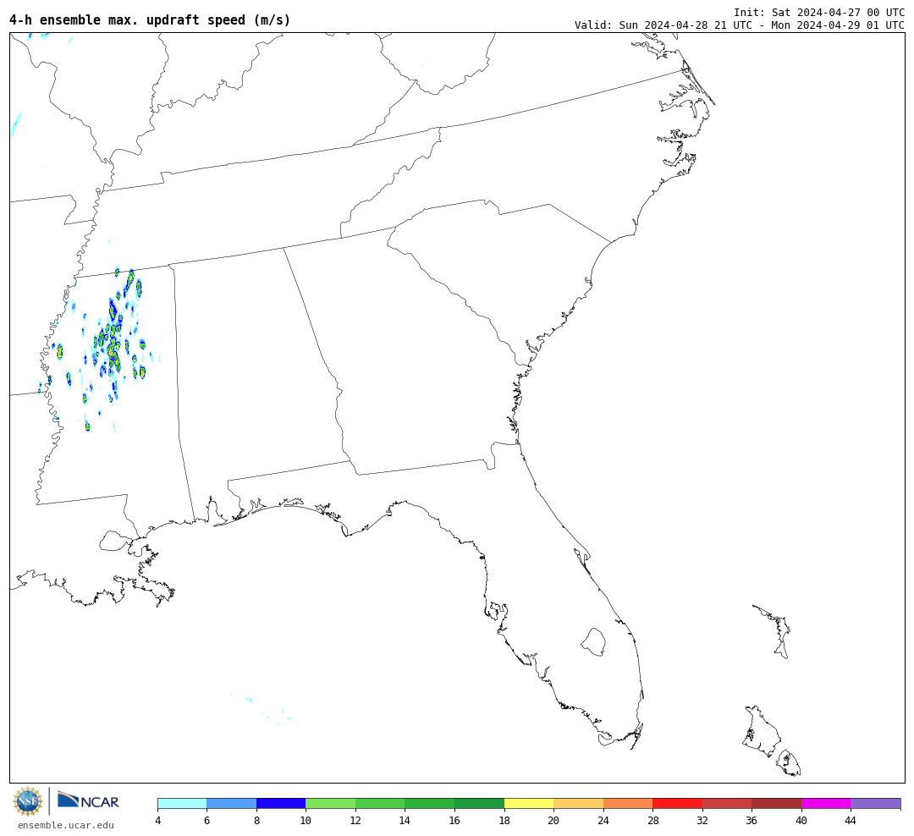This screenshot has width=914, height=836.
Task: Click the colorbar label '36'
Action: click(x=752, y=820)
